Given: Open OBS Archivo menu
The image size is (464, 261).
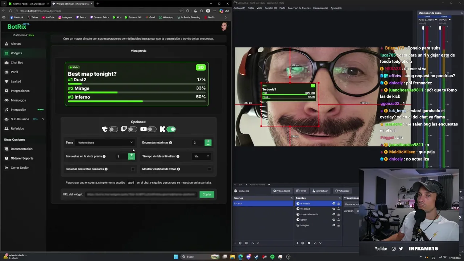Looking at the screenshot, I should (239, 8).
